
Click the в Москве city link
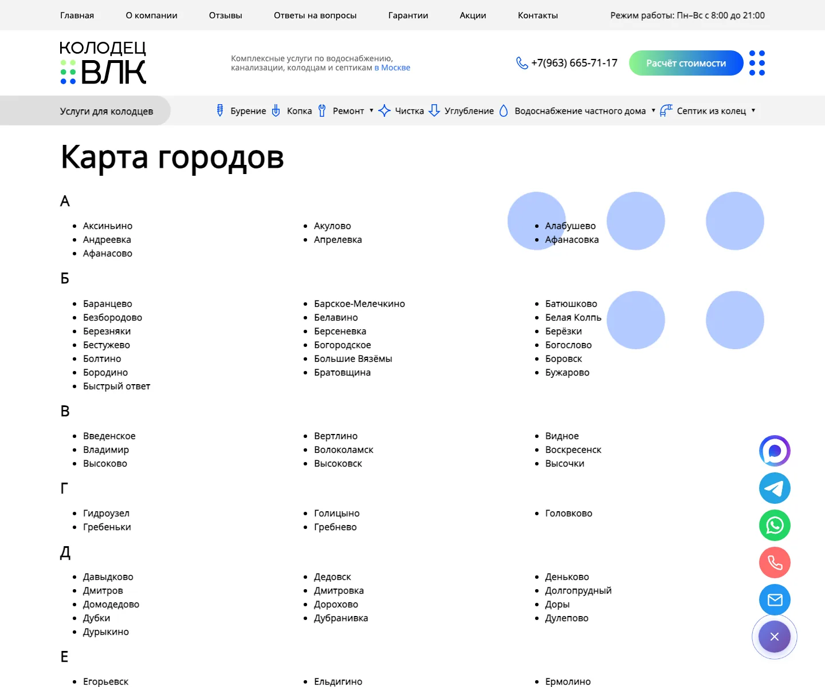point(392,68)
